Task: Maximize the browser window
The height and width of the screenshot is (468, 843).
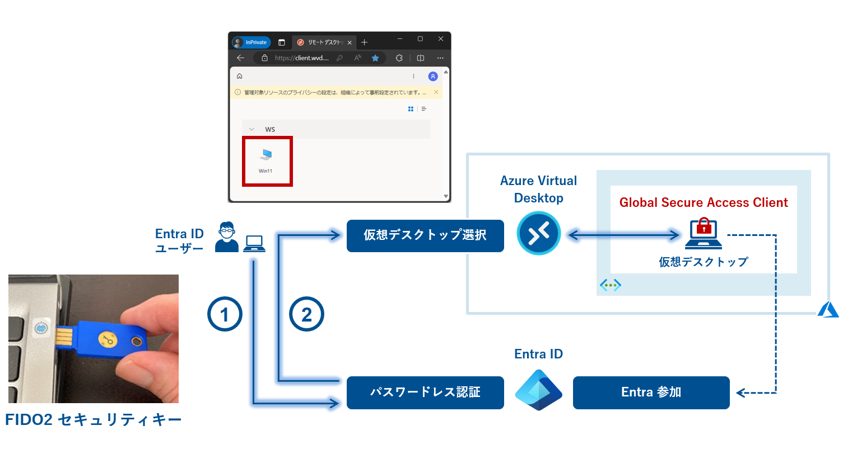Action: click(x=420, y=39)
